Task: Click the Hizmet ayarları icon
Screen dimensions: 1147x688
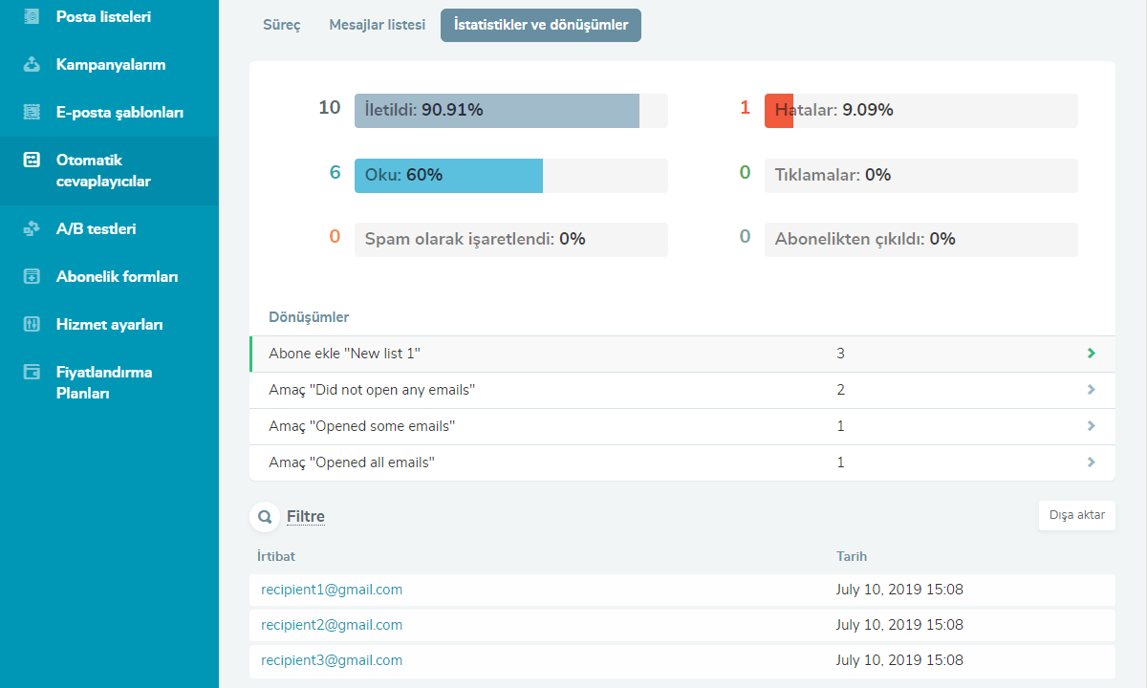Action: click(32, 325)
